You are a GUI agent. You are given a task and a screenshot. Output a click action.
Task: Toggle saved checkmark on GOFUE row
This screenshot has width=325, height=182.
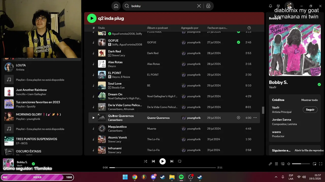238,42
